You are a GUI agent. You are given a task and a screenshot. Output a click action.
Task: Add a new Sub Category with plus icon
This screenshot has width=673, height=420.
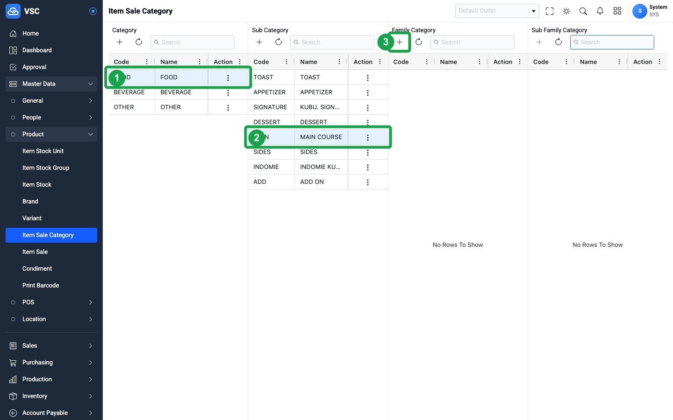click(259, 42)
